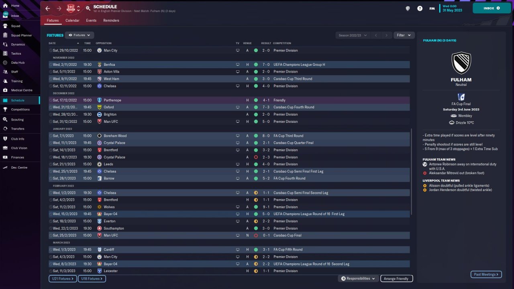514x289 pixels.
Task: Open Finances via its sidebar icon
Action: (5, 157)
